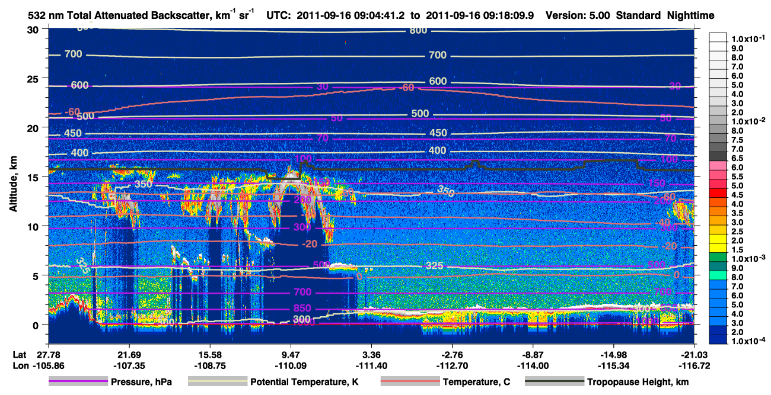This screenshot has width=771, height=395.
Task: Click the longitude value -111.40
Action: pyautogui.click(x=371, y=365)
